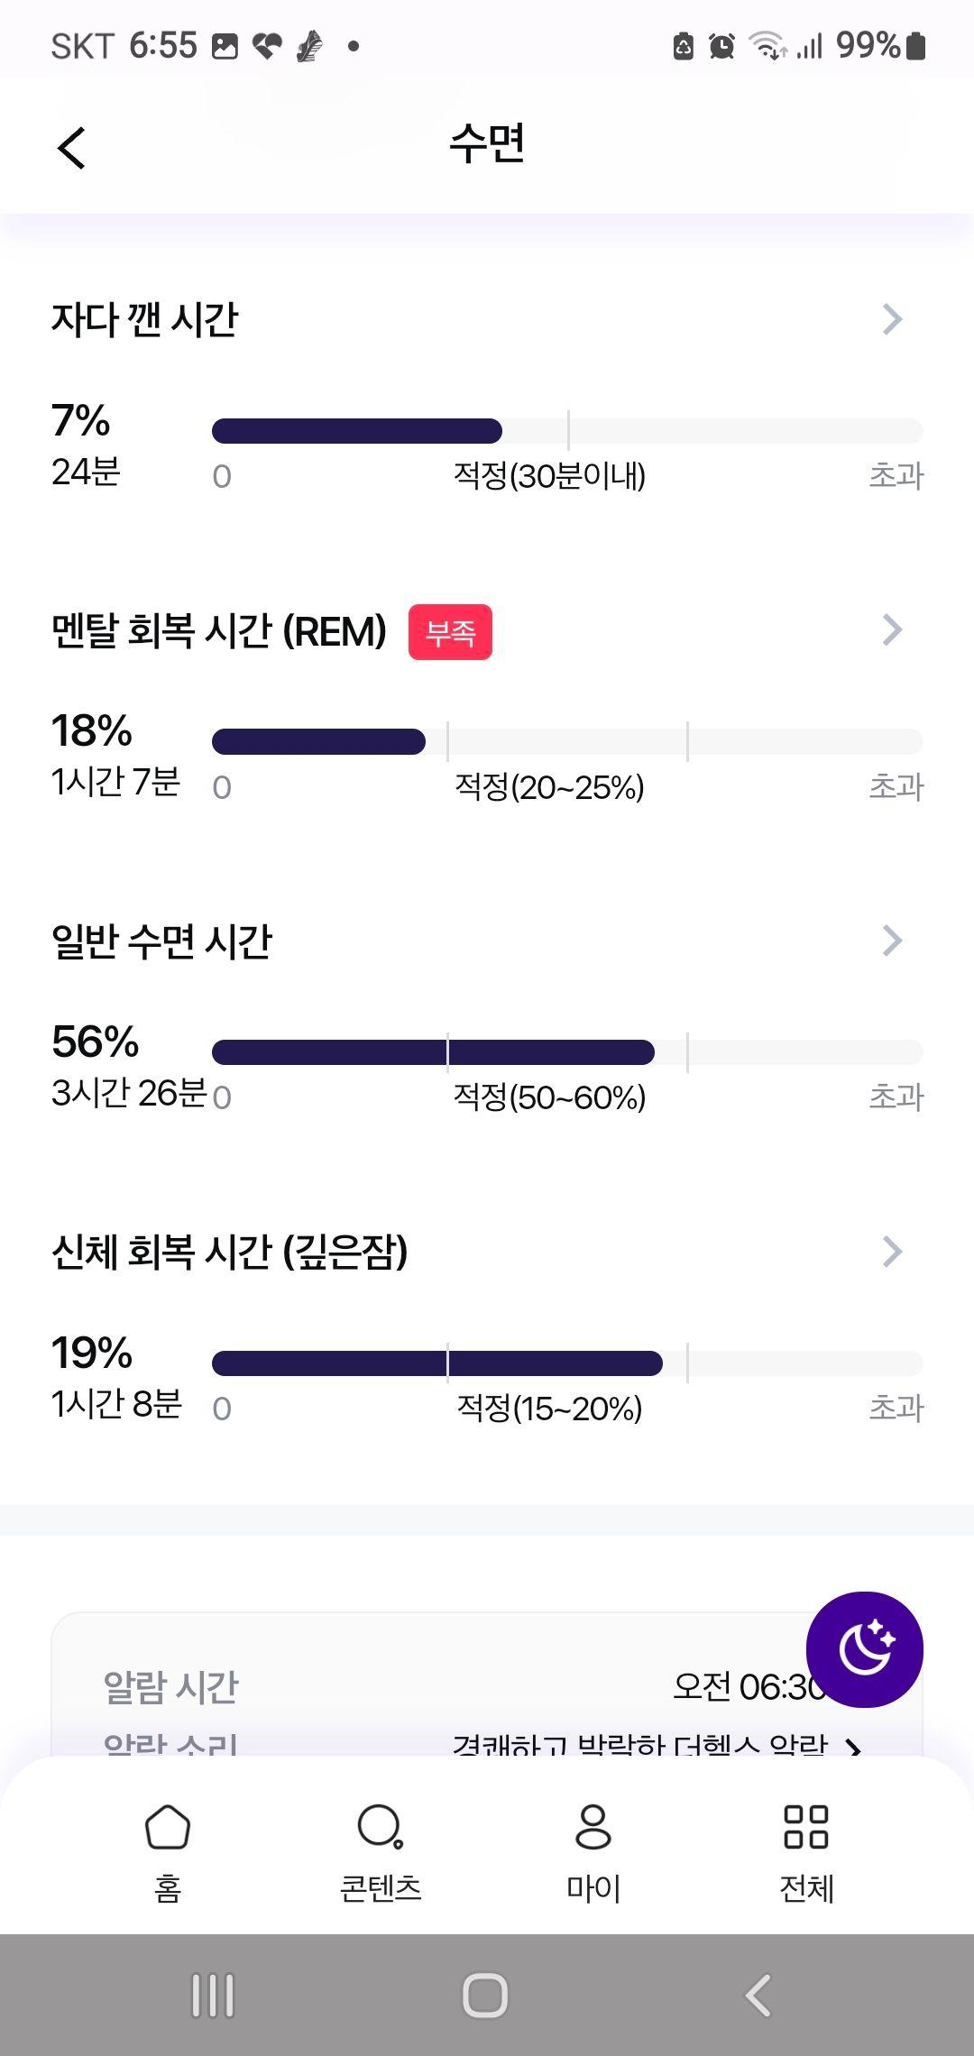Tap the red 부족 badge
Image resolution: width=974 pixels, height=2056 pixels.
coord(450,632)
